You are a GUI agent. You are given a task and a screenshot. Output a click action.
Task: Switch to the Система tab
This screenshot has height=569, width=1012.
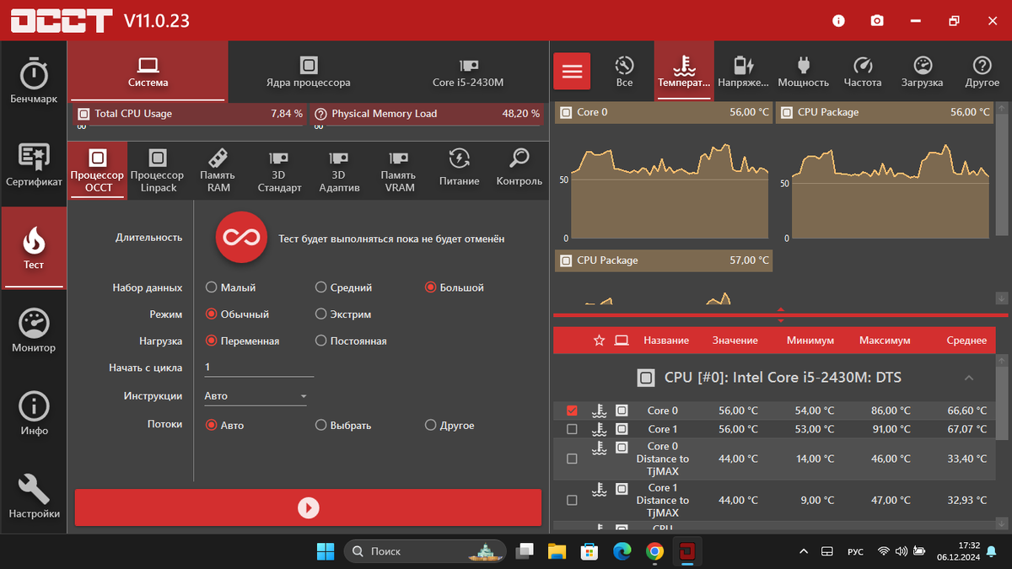148,72
